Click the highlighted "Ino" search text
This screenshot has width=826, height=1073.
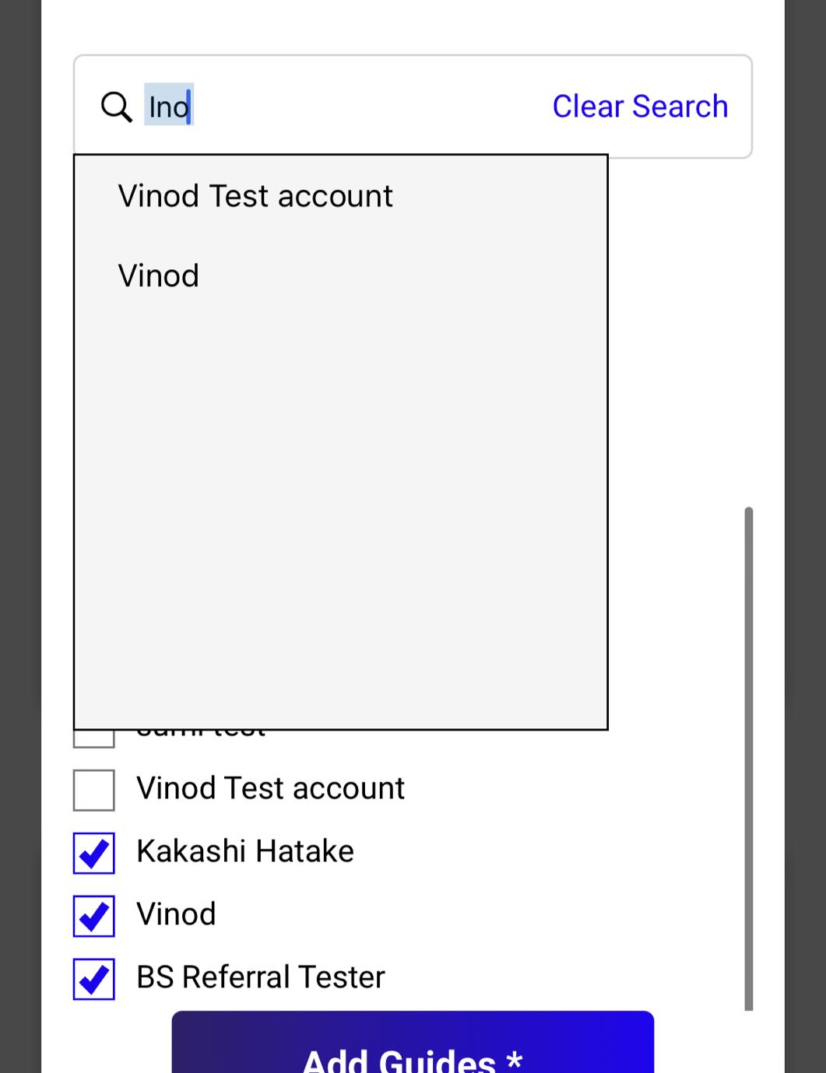(169, 107)
